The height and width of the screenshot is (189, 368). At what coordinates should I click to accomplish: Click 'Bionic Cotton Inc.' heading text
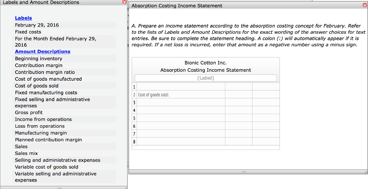[x=206, y=63]
